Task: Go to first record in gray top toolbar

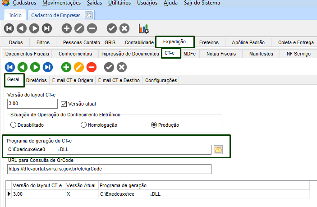Action: coord(9,28)
